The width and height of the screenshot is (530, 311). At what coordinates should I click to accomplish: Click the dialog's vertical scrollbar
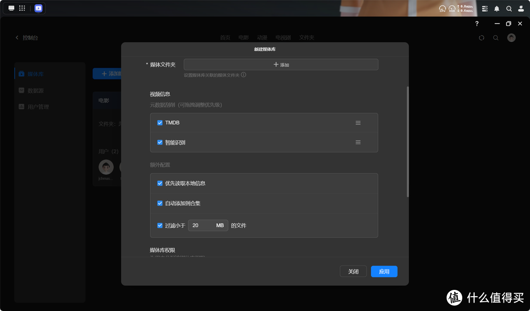[x=407, y=142]
